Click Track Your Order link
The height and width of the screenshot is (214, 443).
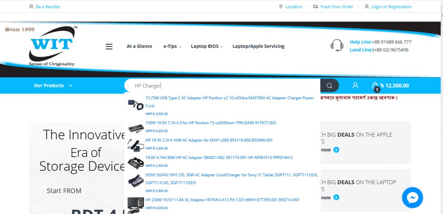[337, 6]
